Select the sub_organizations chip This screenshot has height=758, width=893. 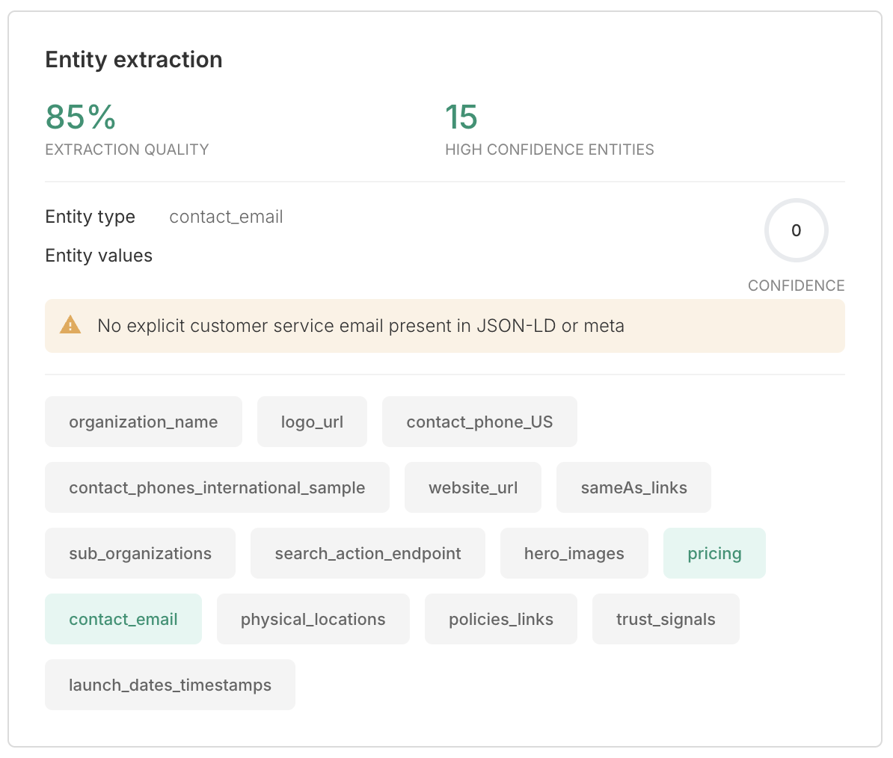point(140,553)
